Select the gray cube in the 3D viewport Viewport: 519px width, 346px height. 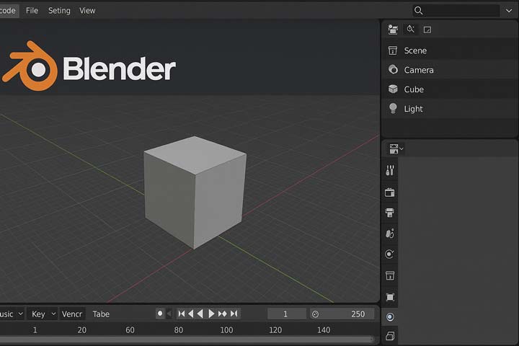point(195,192)
